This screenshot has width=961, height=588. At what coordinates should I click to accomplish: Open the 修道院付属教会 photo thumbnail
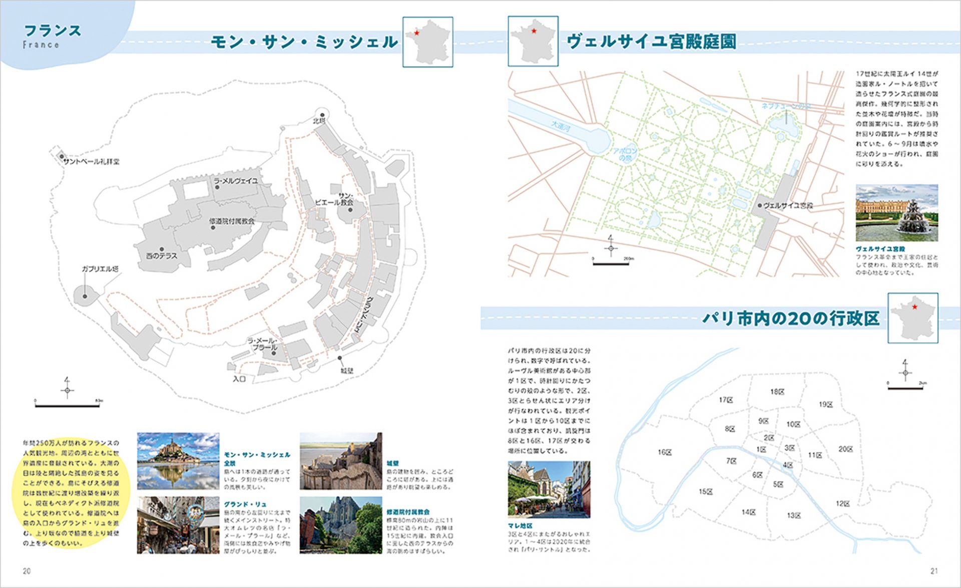click(x=341, y=525)
